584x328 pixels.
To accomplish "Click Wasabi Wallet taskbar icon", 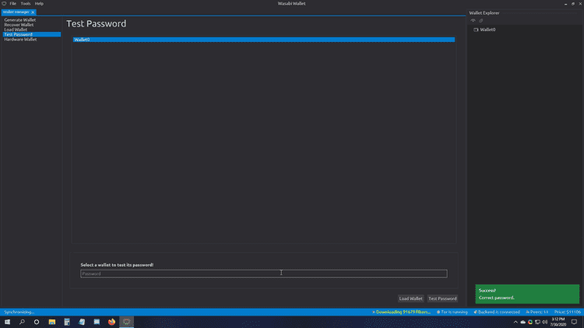I will pos(127,322).
